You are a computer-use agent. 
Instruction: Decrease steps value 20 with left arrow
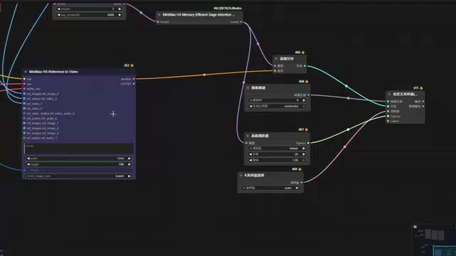[x=250, y=154]
